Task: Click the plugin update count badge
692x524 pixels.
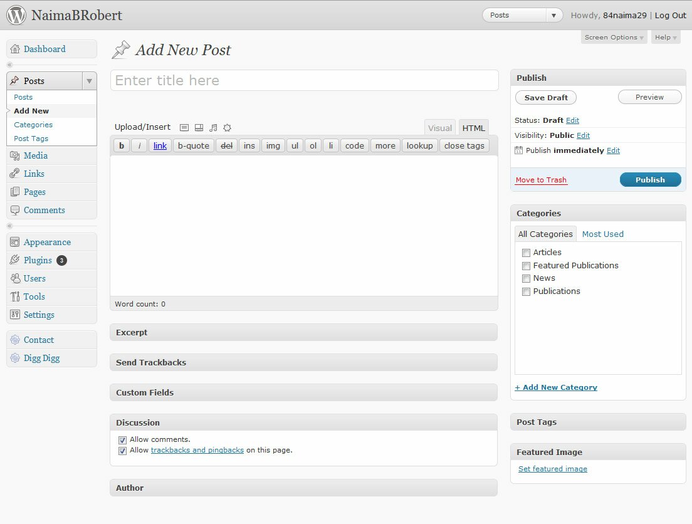Action: 62,261
